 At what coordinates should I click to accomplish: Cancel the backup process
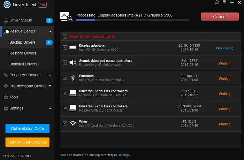pos(220,16)
